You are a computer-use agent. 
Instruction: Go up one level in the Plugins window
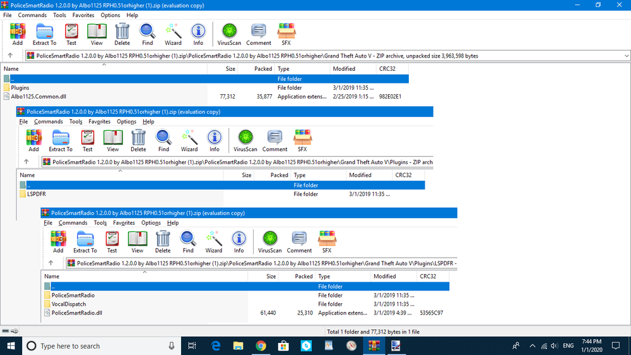pos(26,162)
